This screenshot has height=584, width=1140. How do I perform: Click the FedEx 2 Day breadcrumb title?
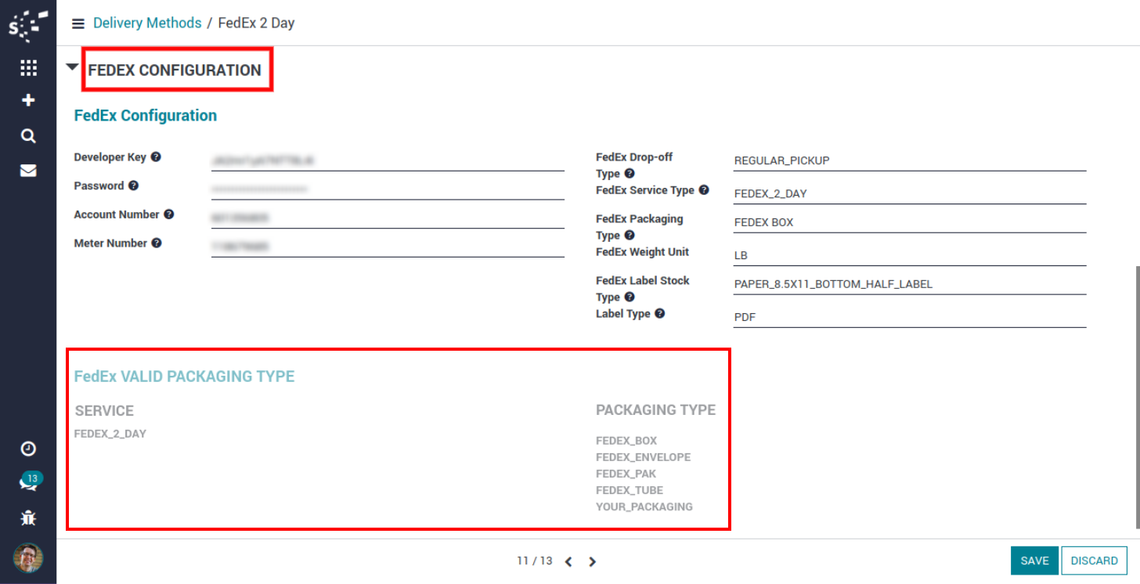point(256,23)
